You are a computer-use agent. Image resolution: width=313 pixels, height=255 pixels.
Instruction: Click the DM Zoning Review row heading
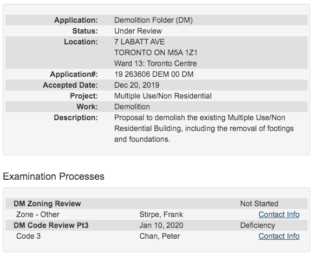tap(47, 204)
